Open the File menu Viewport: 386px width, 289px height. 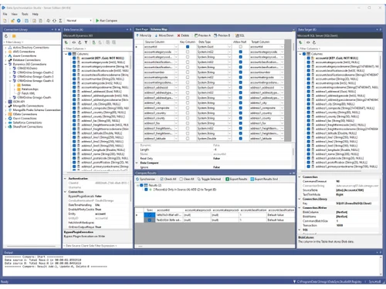[5, 14]
